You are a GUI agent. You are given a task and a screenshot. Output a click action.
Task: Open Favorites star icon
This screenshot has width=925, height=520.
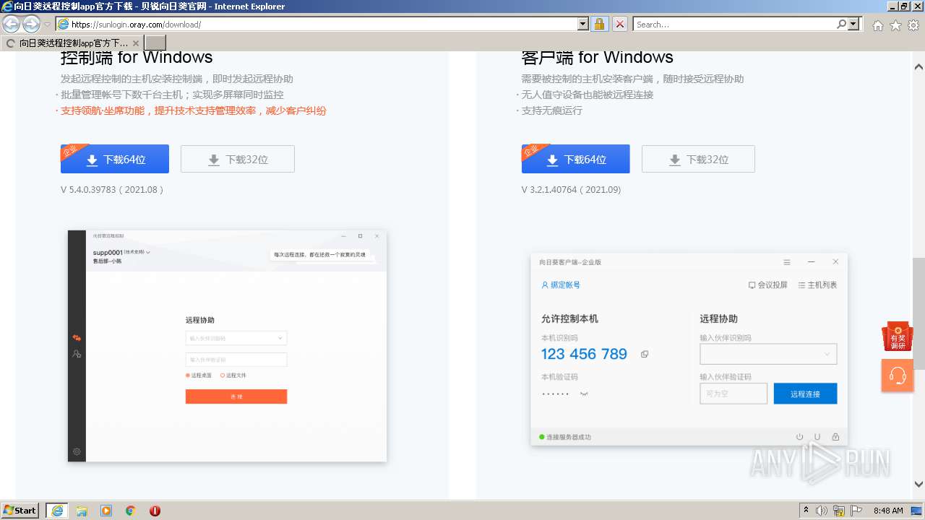[895, 25]
